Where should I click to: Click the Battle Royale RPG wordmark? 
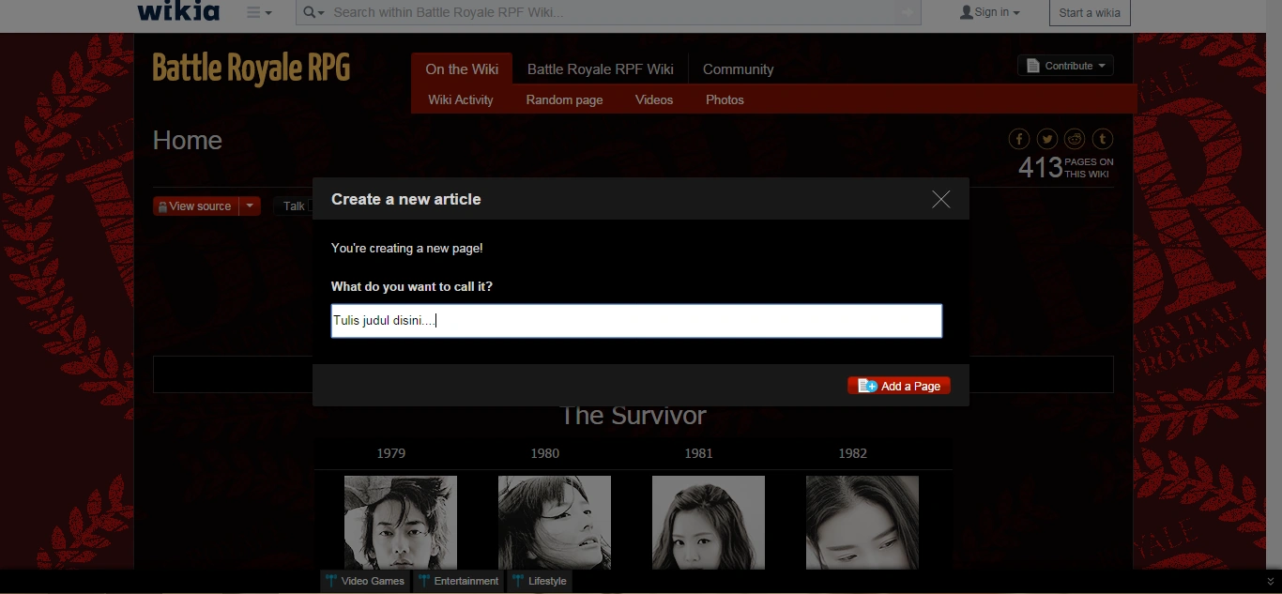[x=252, y=69]
